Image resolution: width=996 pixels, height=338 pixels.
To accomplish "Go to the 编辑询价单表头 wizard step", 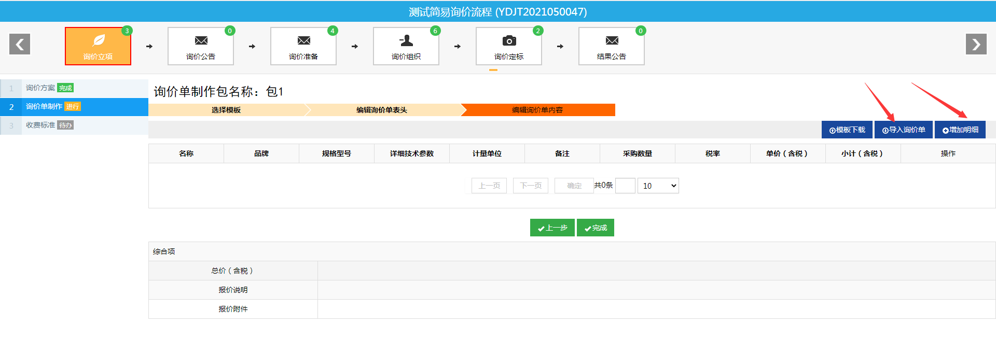I will [382, 110].
